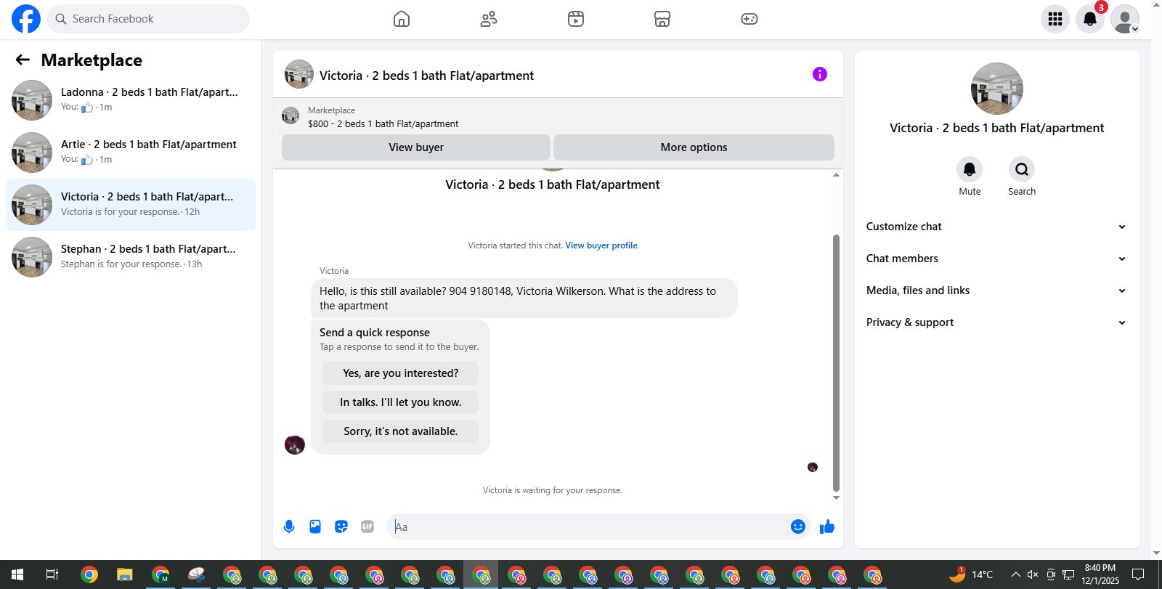This screenshot has height=589, width=1162.
Task: Open the Marketplace storefront icon in top navigation
Action: 662,19
